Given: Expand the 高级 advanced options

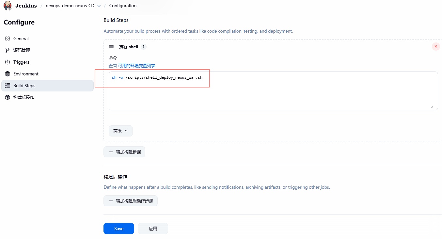Looking at the screenshot, I should point(120,131).
